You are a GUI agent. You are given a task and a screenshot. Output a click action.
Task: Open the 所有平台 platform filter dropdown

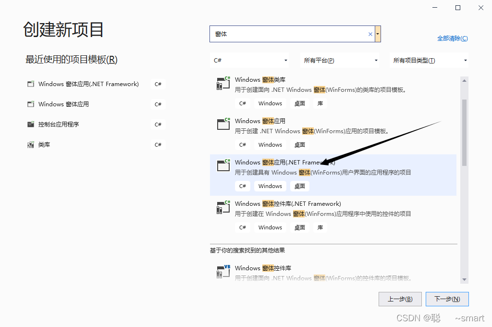click(339, 60)
